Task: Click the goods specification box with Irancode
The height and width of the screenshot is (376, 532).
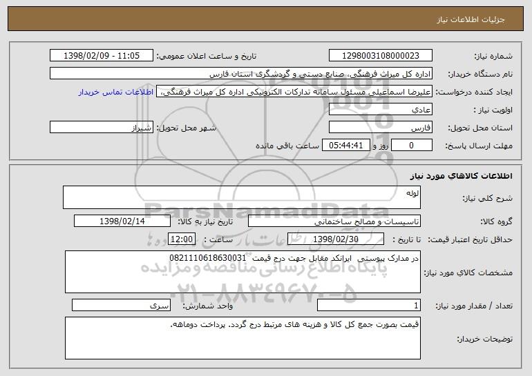Action: (243, 272)
